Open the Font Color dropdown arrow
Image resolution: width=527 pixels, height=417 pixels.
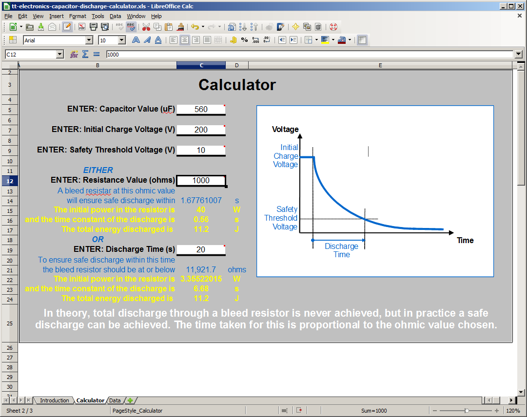350,40
